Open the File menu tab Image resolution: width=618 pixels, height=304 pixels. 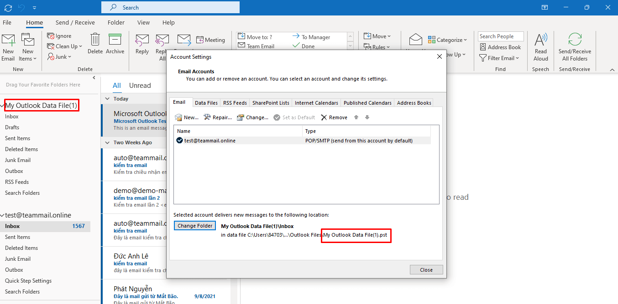[x=7, y=22]
